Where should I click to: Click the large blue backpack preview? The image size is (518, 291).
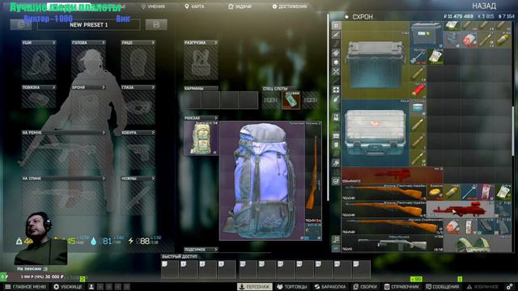pyautogui.click(x=262, y=181)
